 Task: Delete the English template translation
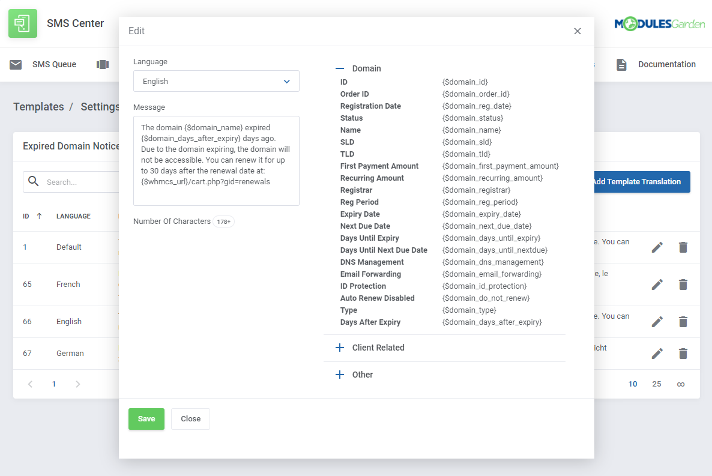pyautogui.click(x=683, y=321)
